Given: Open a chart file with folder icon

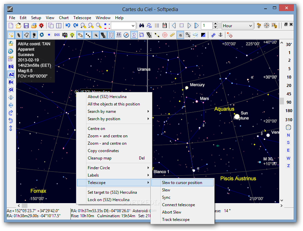Looking at the screenshot, I should tap(18, 26).
